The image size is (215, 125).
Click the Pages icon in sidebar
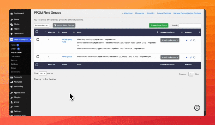pos(11,29)
